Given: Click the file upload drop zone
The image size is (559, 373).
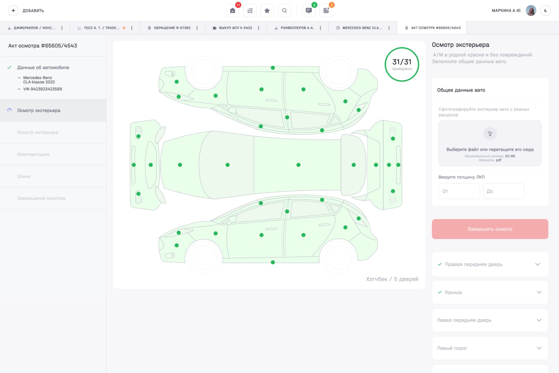Looking at the screenshot, I should coord(490,143).
